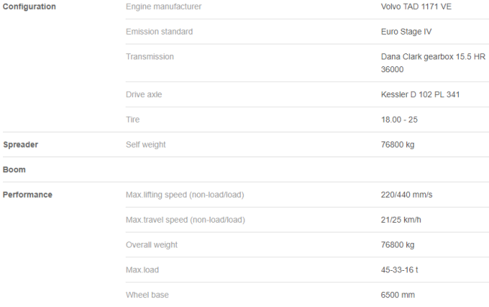The image size is (489, 307).
Task: Select the Volvo TAD 1171 VE value
Action: tap(416, 7)
